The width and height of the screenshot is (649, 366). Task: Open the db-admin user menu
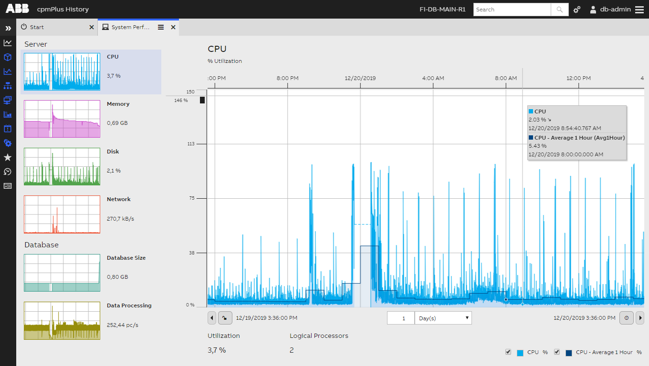tap(610, 10)
